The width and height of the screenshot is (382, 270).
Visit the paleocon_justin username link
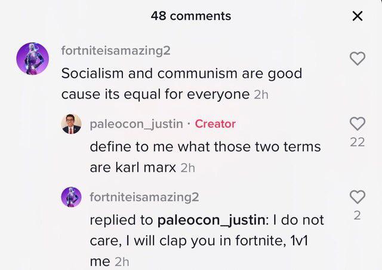[136, 124]
